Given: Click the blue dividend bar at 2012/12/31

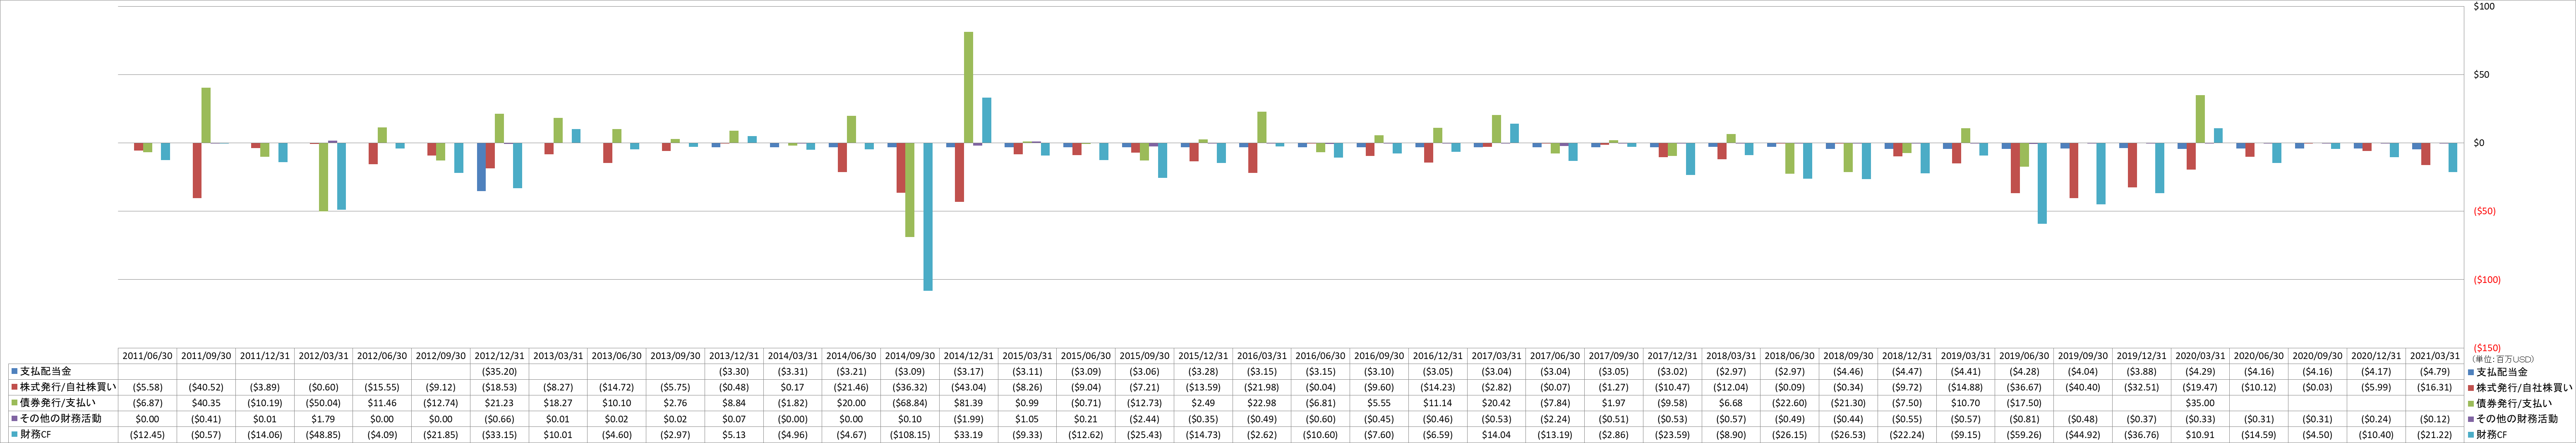Looking at the screenshot, I should click(x=481, y=167).
